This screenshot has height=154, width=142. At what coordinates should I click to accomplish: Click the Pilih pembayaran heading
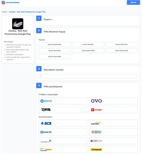pos(53,86)
